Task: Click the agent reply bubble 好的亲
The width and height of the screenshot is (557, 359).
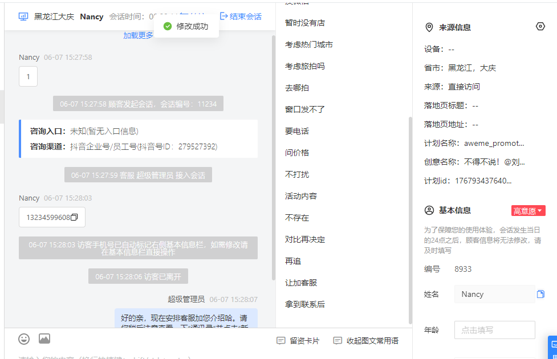Action: coord(186,319)
